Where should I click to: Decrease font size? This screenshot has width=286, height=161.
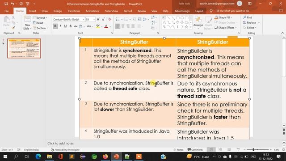[x=103, y=19]
